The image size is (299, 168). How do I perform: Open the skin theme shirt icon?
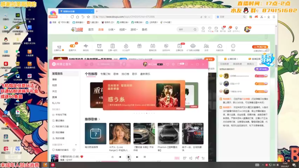167,64
